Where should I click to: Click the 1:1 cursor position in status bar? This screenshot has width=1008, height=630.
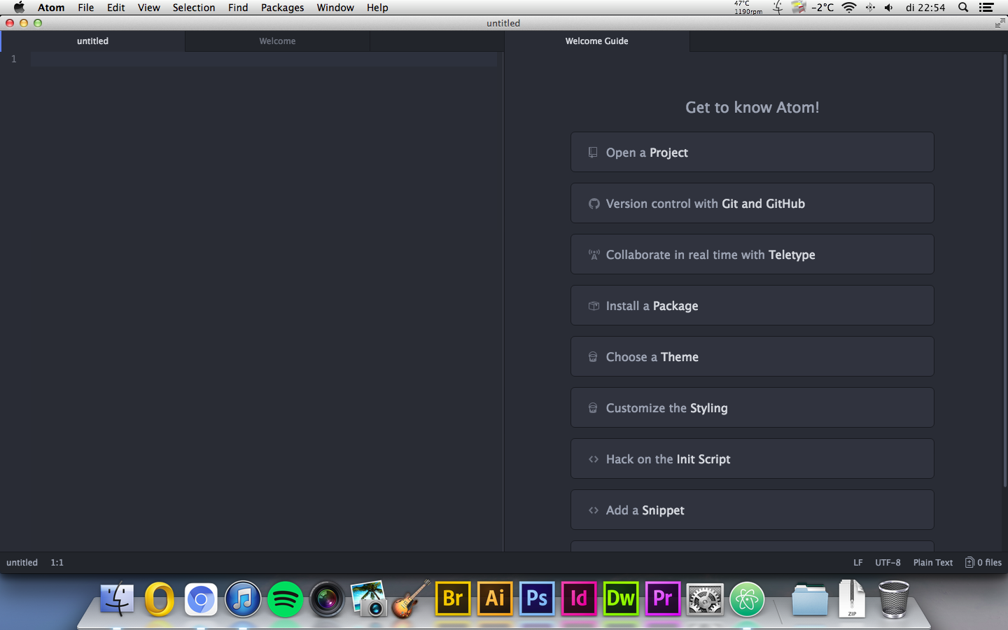tap(57, 563)
